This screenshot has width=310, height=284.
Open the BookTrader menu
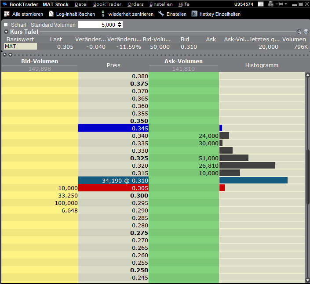(107, 4)
